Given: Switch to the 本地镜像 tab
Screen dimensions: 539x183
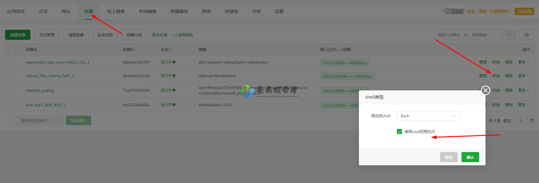Looking at the screenshot, I should [x=147, y=11].
